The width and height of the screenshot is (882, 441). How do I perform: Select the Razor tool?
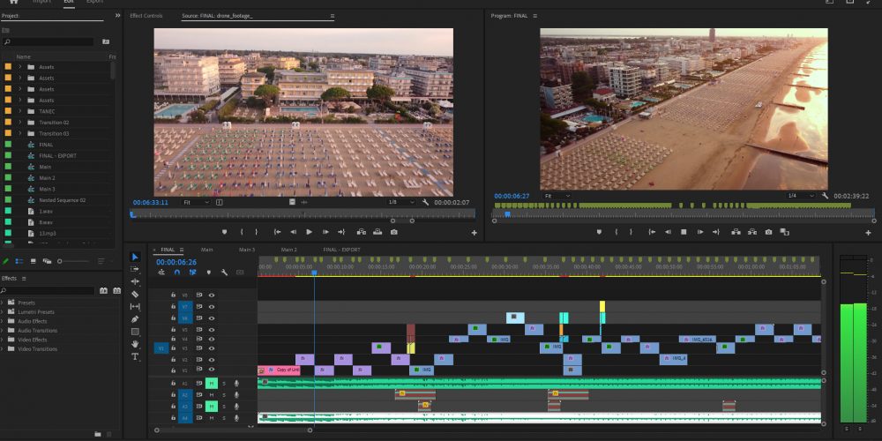tap(135, 294)
